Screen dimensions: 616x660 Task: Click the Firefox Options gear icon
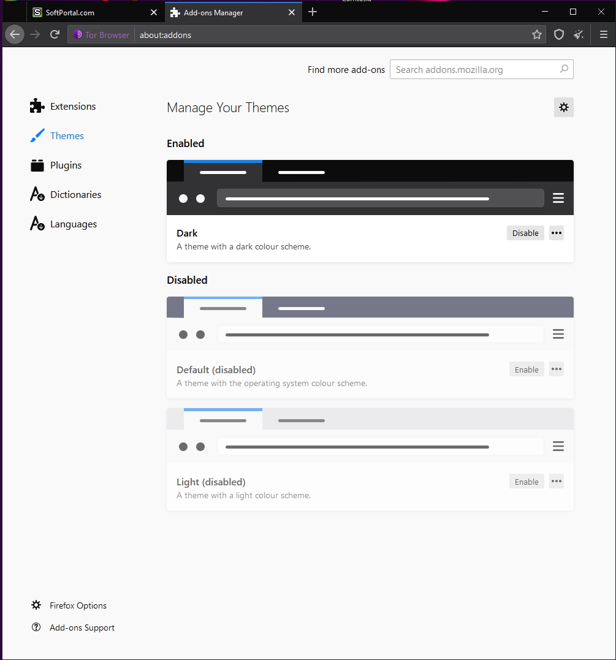(36, 605)
